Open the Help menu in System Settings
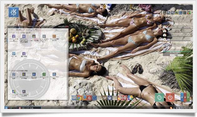Viewport: 197px width, 117px height. pyautogui.click(x=27, y=29)
